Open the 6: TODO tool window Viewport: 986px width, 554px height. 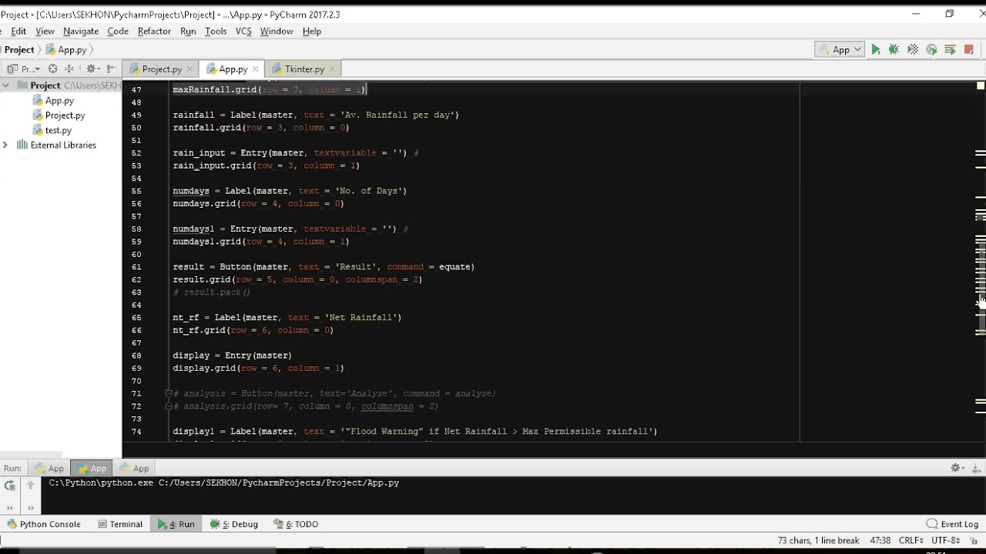297,524
